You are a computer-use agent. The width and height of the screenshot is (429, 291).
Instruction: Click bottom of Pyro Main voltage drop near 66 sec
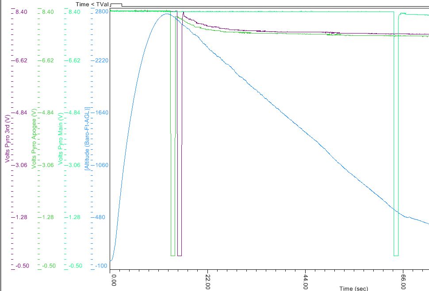point(396,255)
